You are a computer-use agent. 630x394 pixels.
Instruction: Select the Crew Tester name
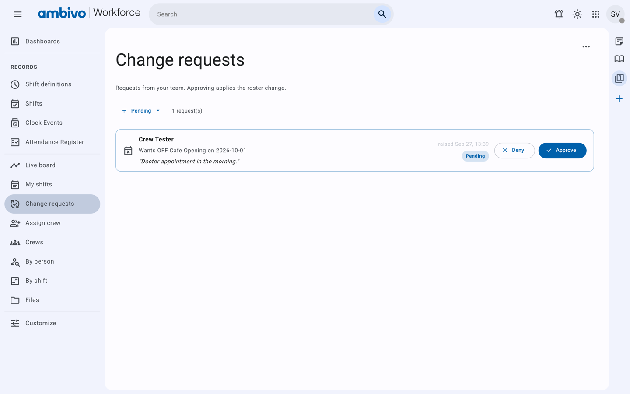(x=156, y=139)
